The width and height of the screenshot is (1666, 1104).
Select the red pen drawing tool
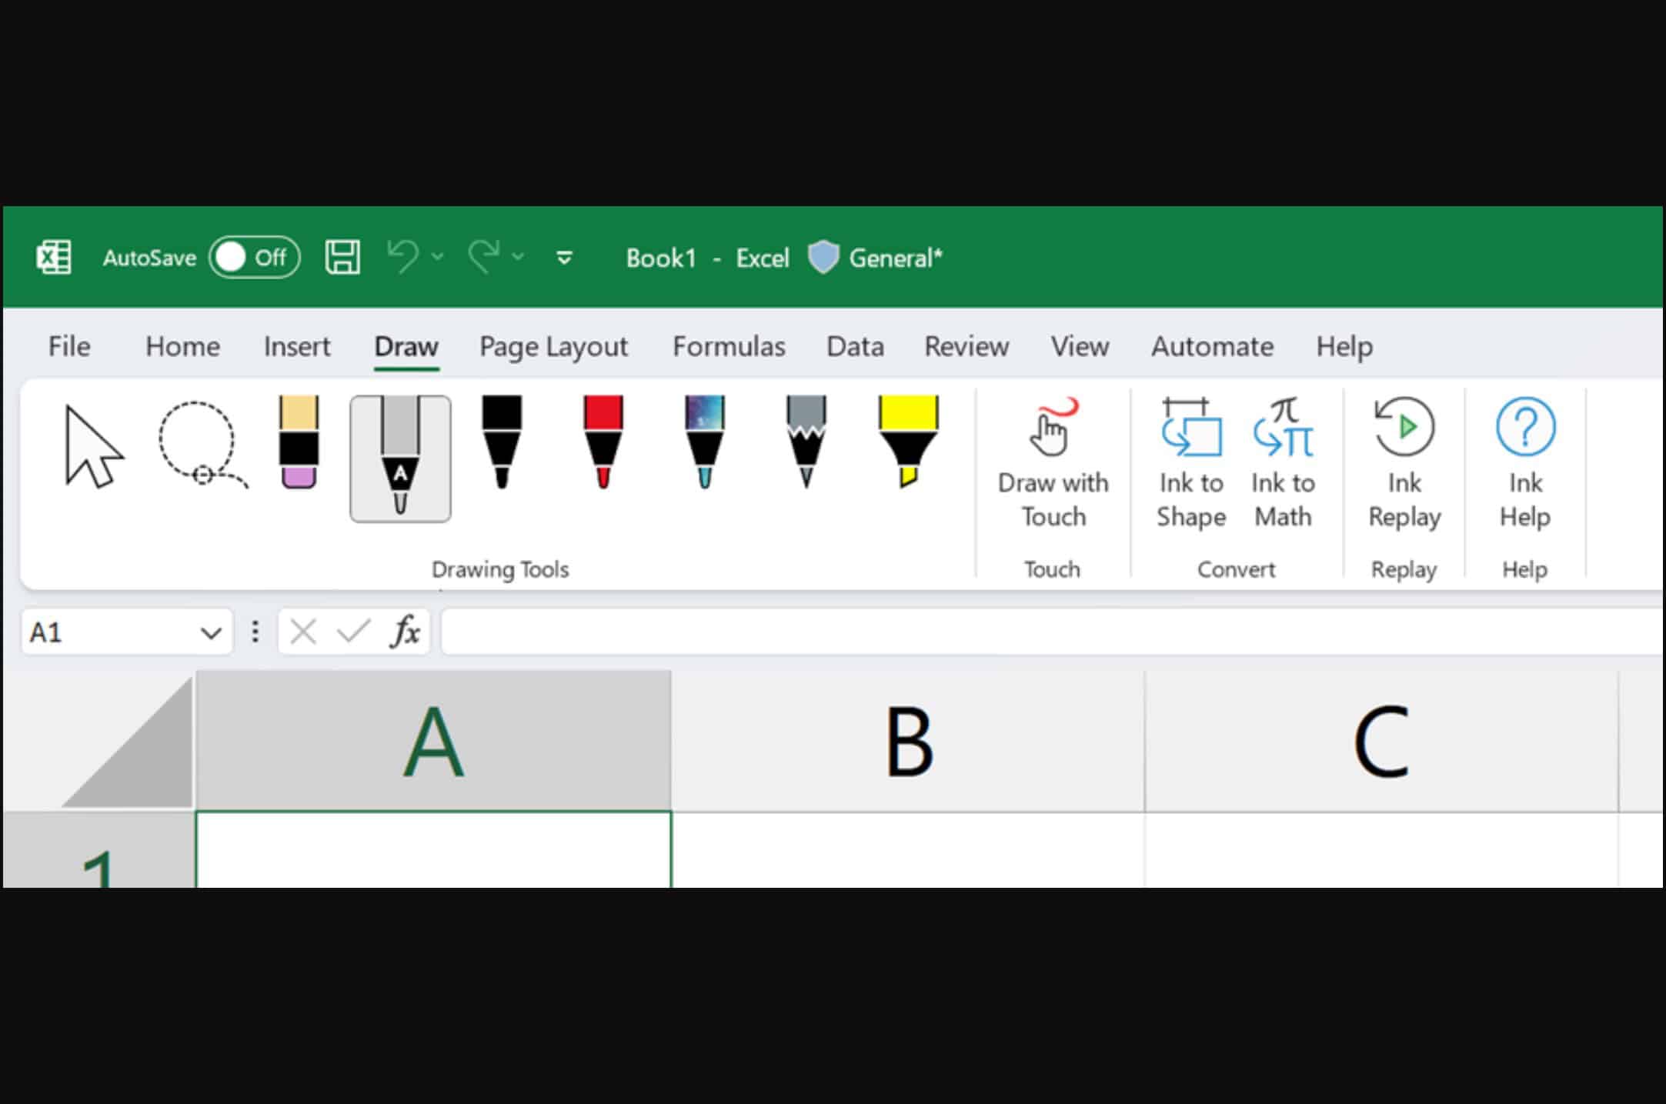(x=603, y=450)
